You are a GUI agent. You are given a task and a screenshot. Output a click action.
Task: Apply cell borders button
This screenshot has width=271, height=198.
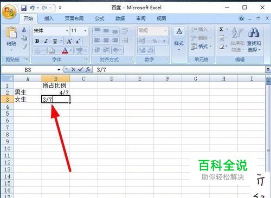point(37,50)
